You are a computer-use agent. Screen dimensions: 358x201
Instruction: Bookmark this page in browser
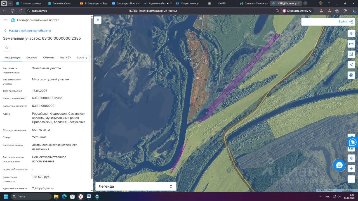point(277,11)
